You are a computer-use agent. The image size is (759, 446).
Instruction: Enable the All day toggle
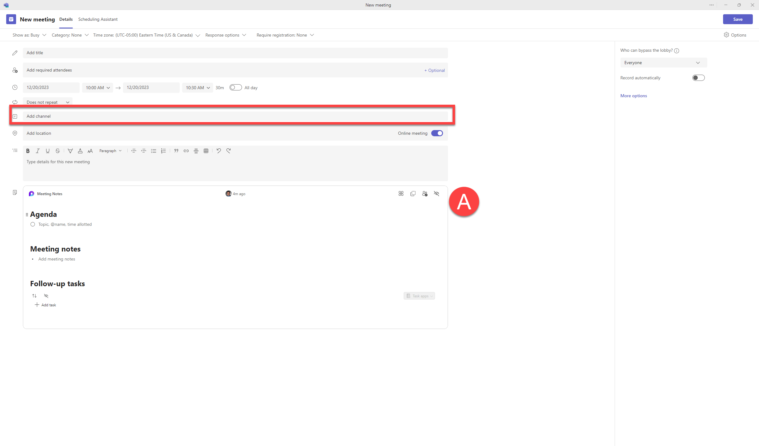(235, 88)
